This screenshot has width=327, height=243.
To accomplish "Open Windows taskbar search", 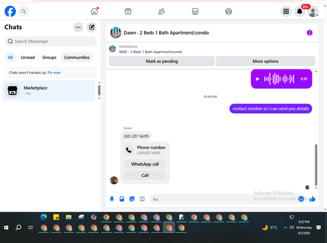I will 18,228.
